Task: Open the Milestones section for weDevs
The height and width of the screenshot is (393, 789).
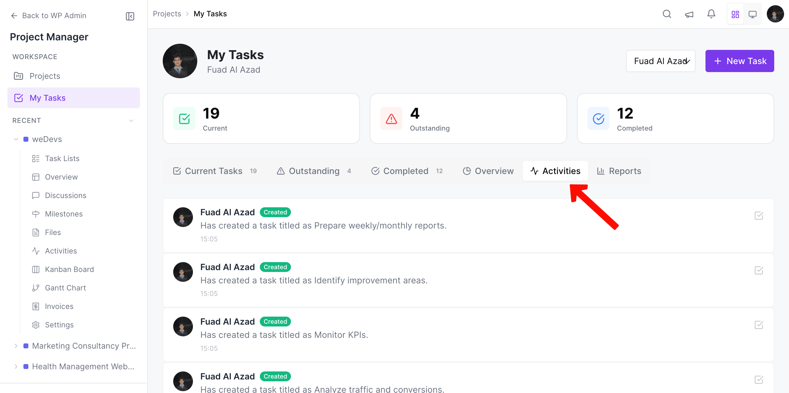Action: 63,213
